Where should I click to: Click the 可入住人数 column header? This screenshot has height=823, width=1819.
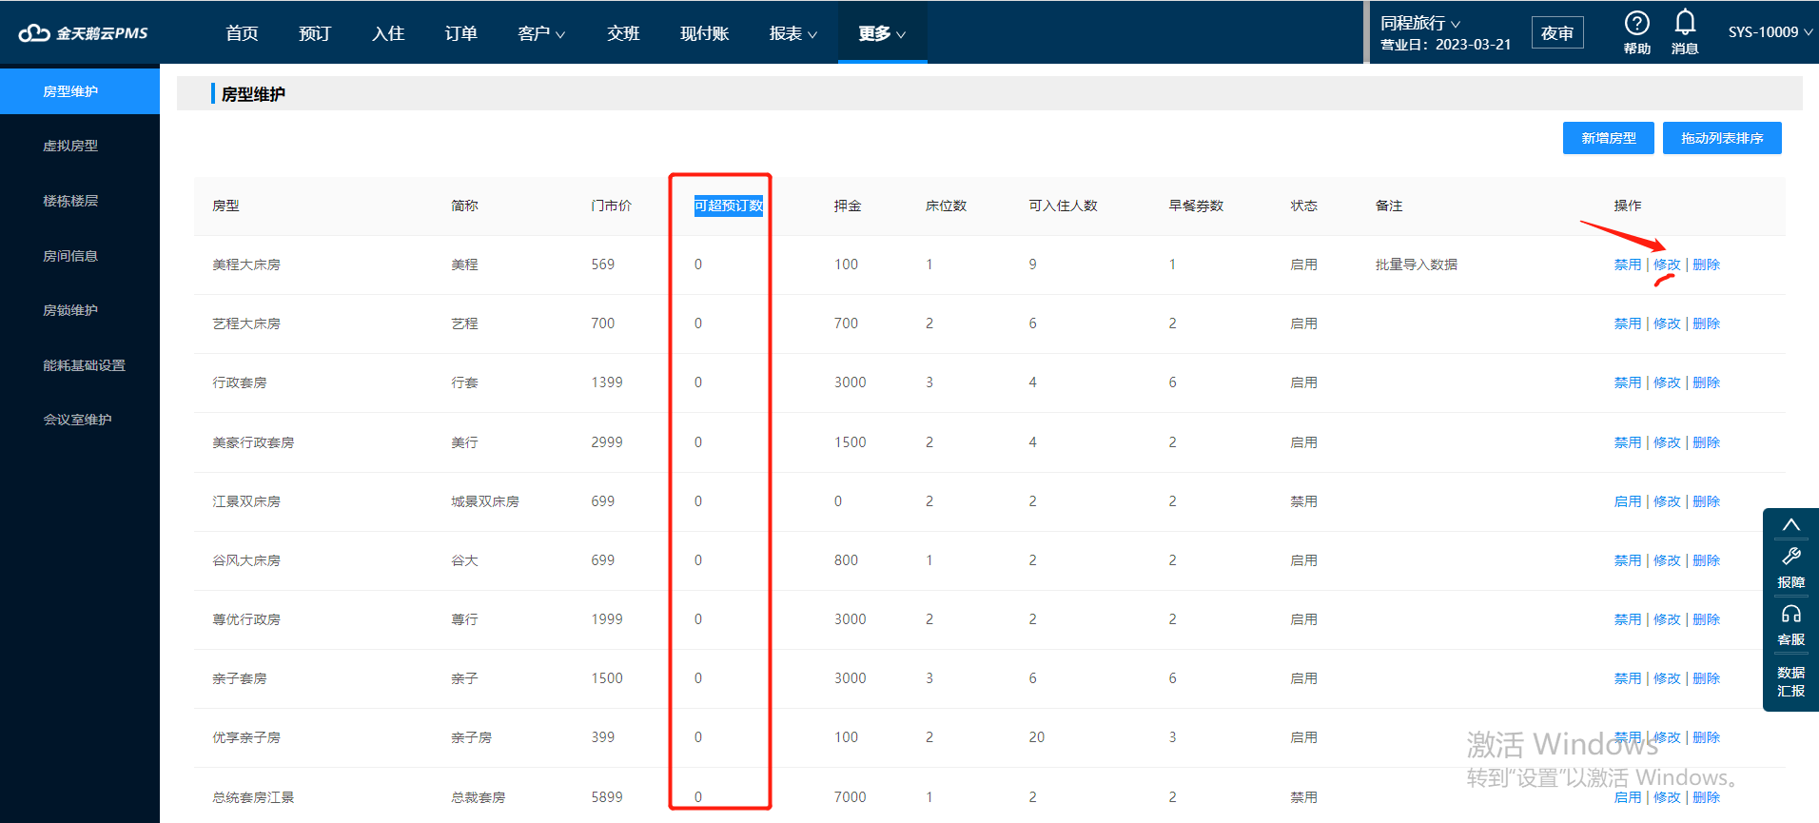coord(1064,206)
